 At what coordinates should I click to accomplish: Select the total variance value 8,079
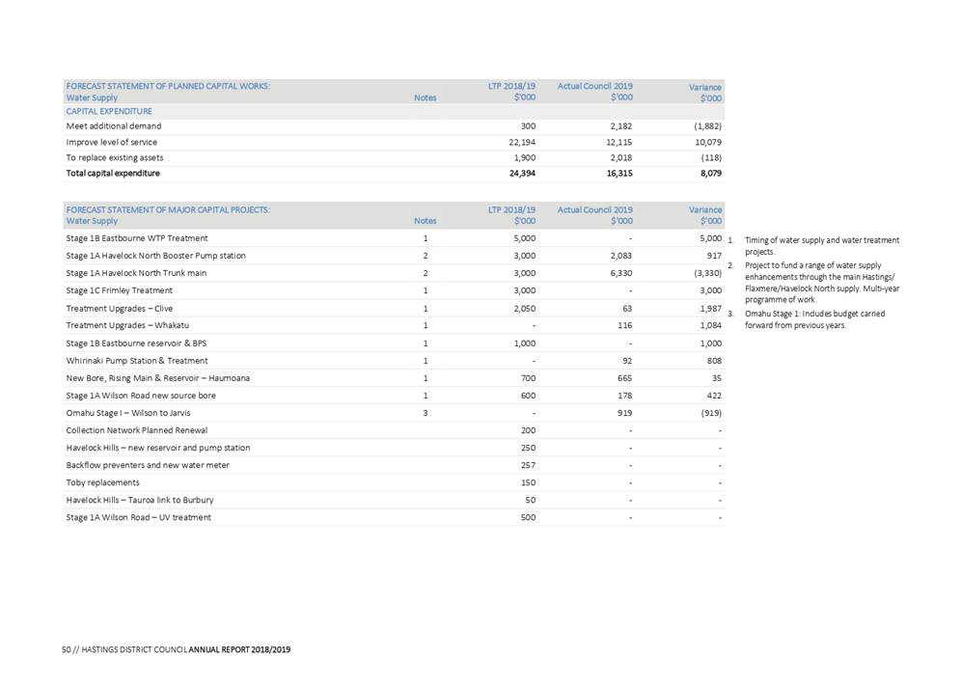[x=711, y=174]
